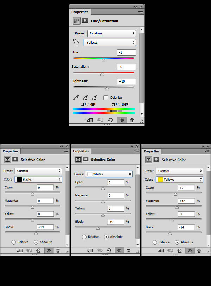Open Colors dropdown showing Yellows in Selective Color
Image resolution: width=211 pixels, height=286 pixels.
179,180
